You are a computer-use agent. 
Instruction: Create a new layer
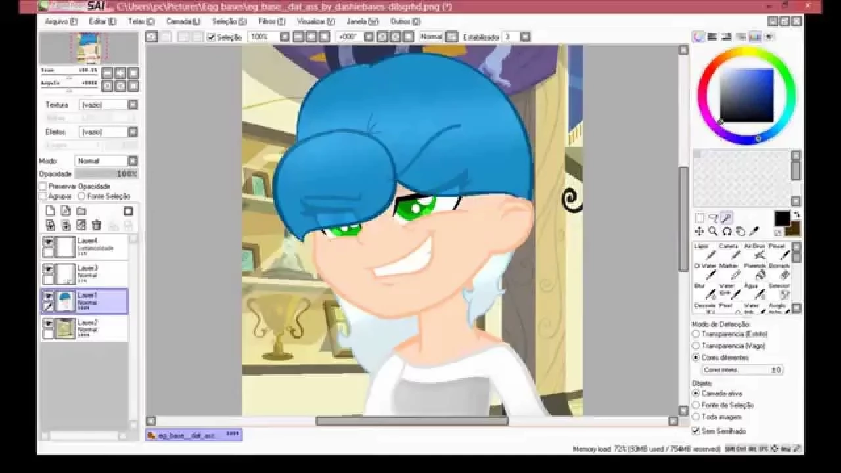tap(50, 211)
